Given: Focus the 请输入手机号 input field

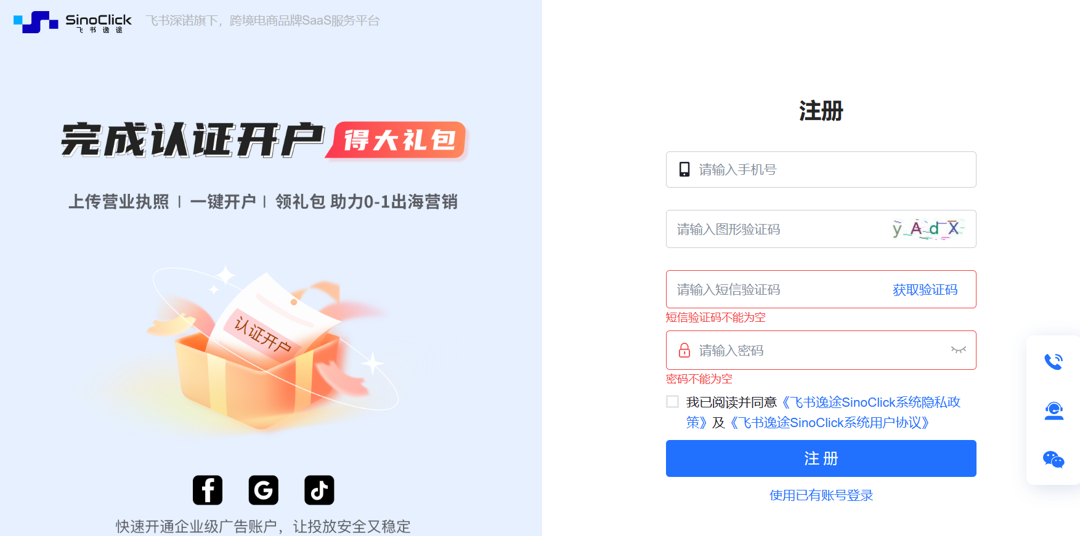Looking at the screenshot, I should (x=821, y=169).
